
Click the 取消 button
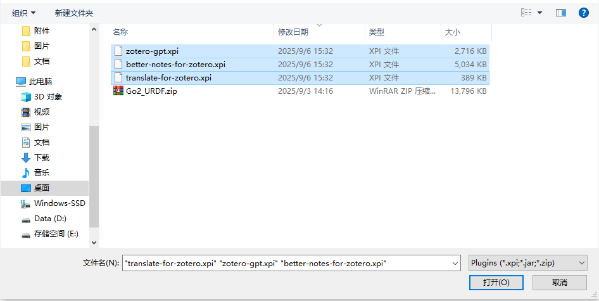coord(560,283)
